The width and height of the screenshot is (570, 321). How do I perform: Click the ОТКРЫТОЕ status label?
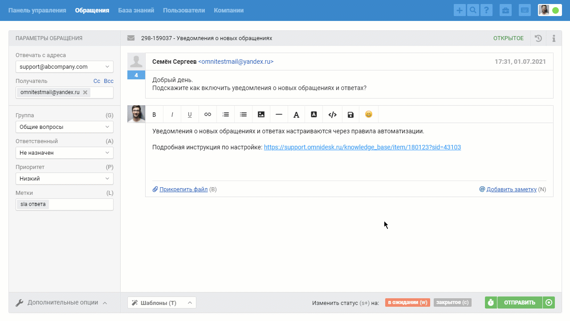pos(509,38)
